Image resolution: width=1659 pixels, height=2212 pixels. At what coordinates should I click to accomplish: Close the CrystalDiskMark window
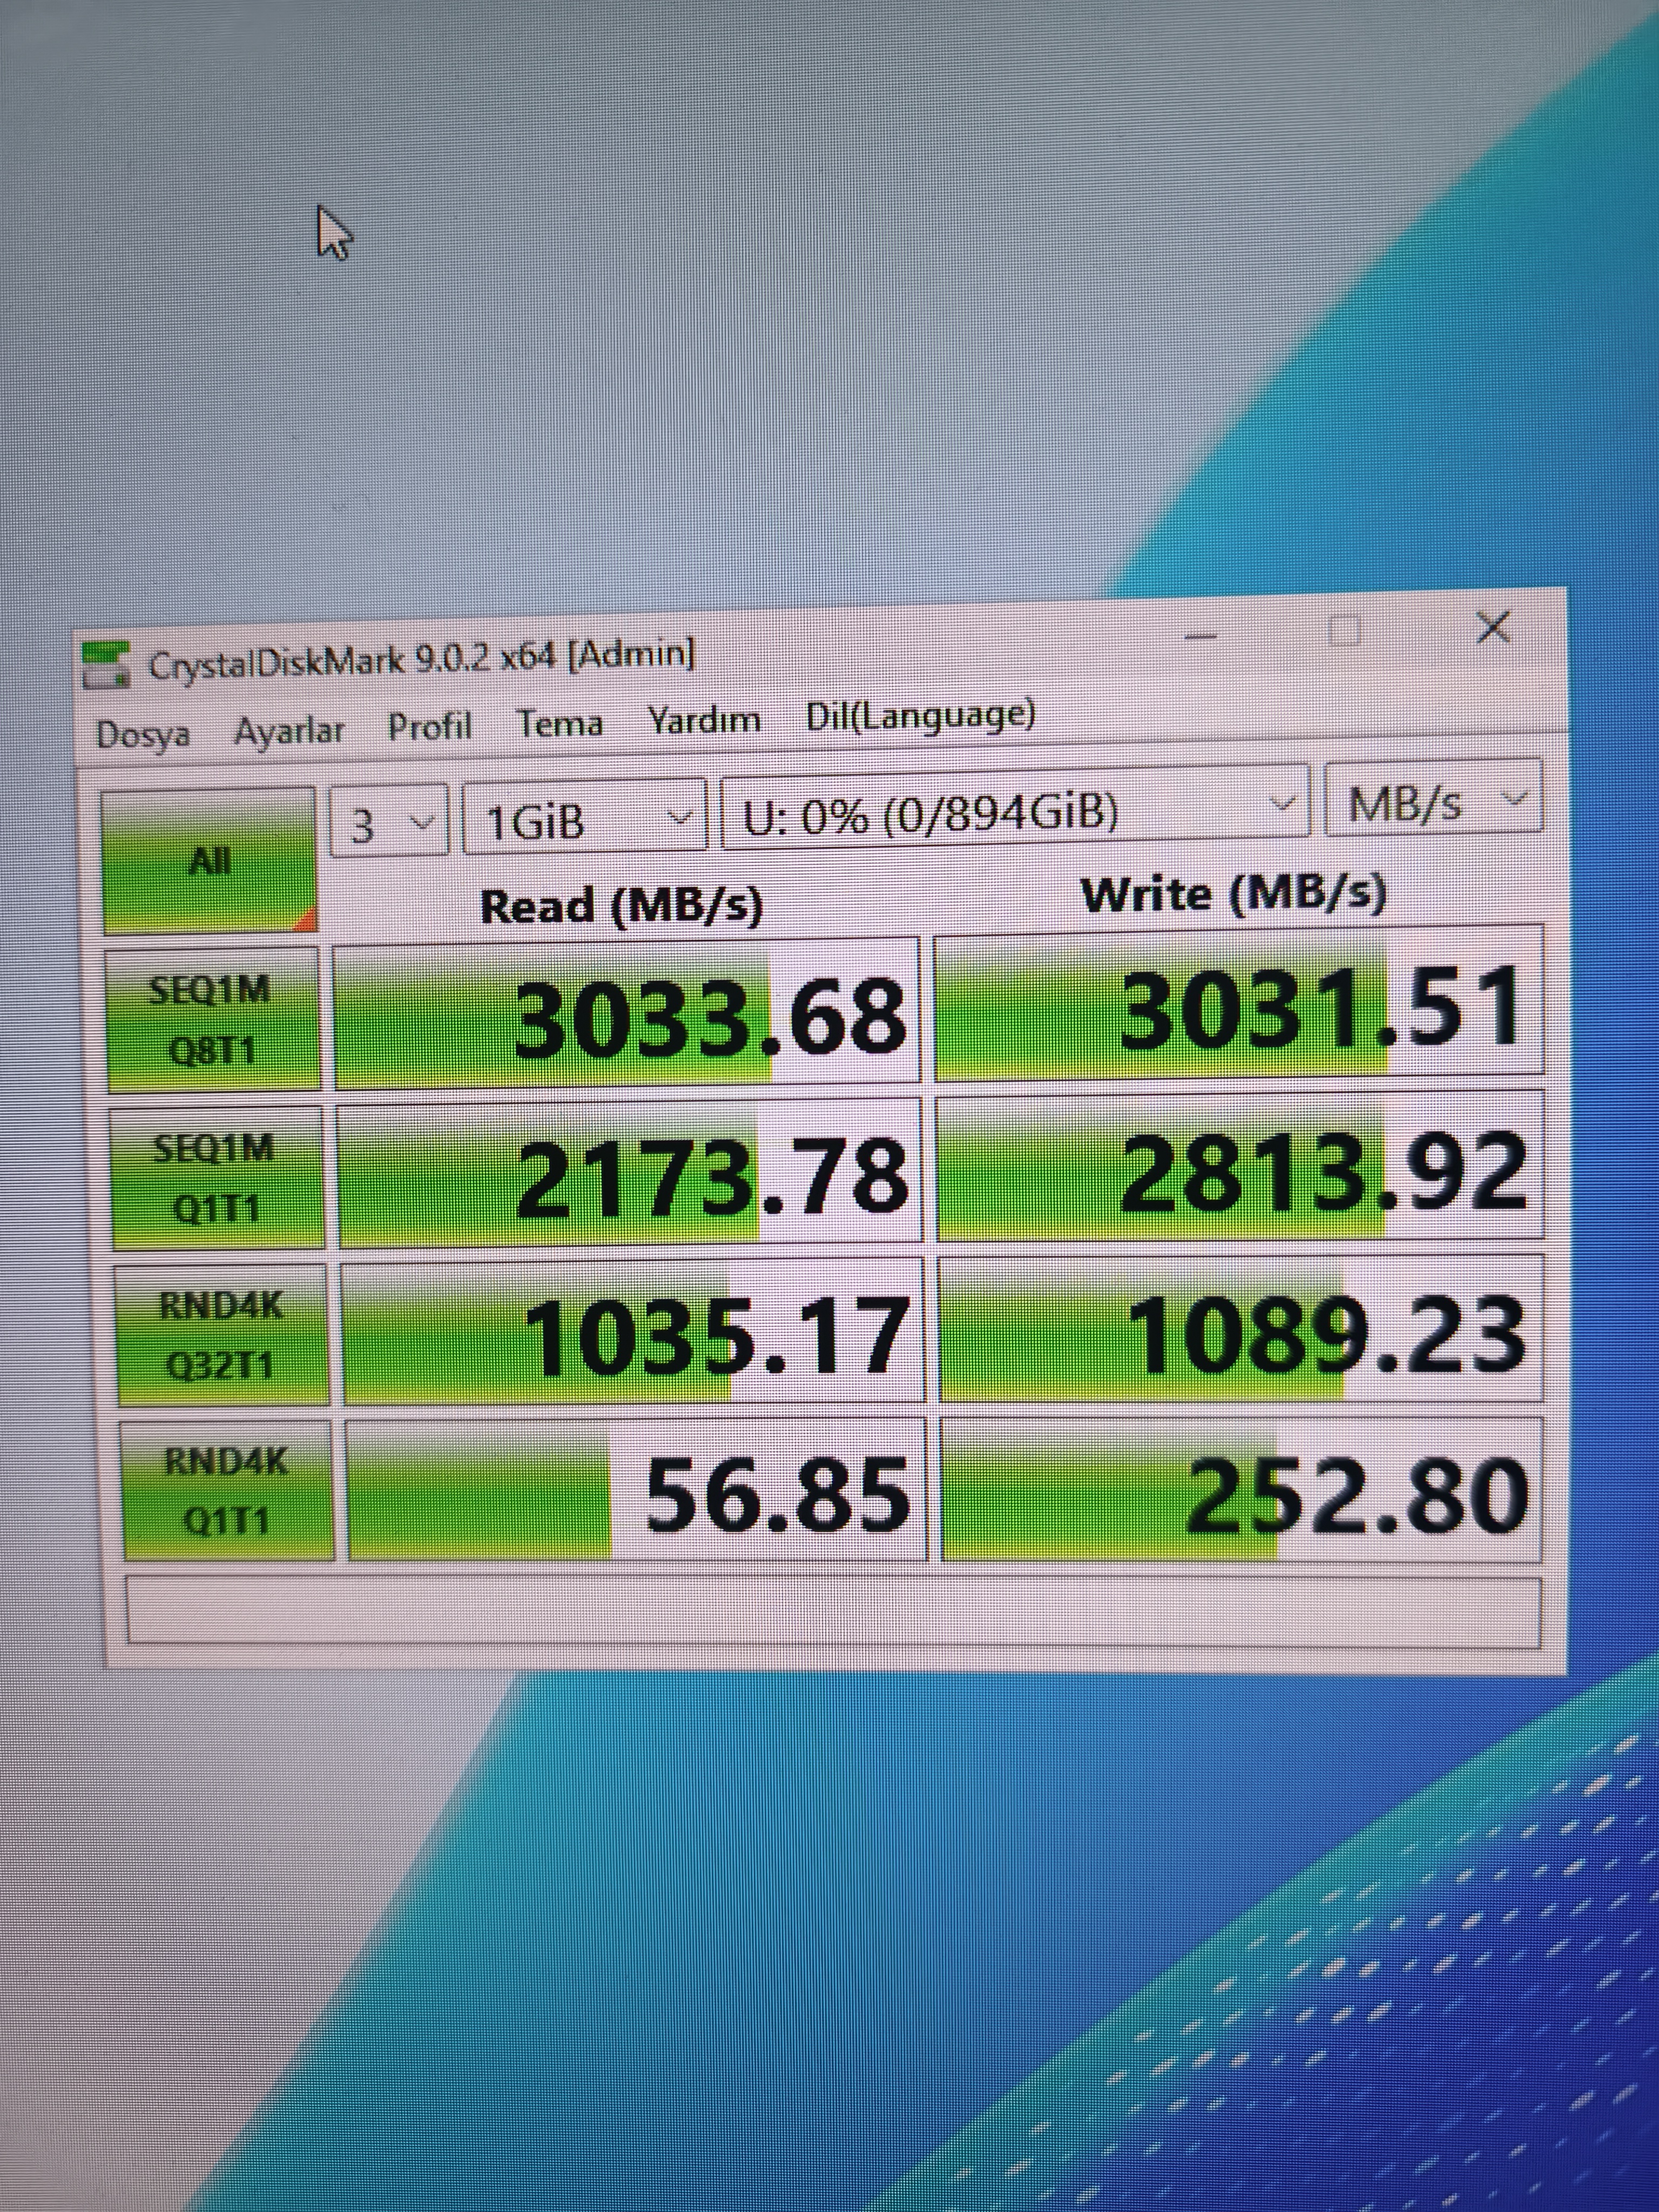[x=1493, y=628]
